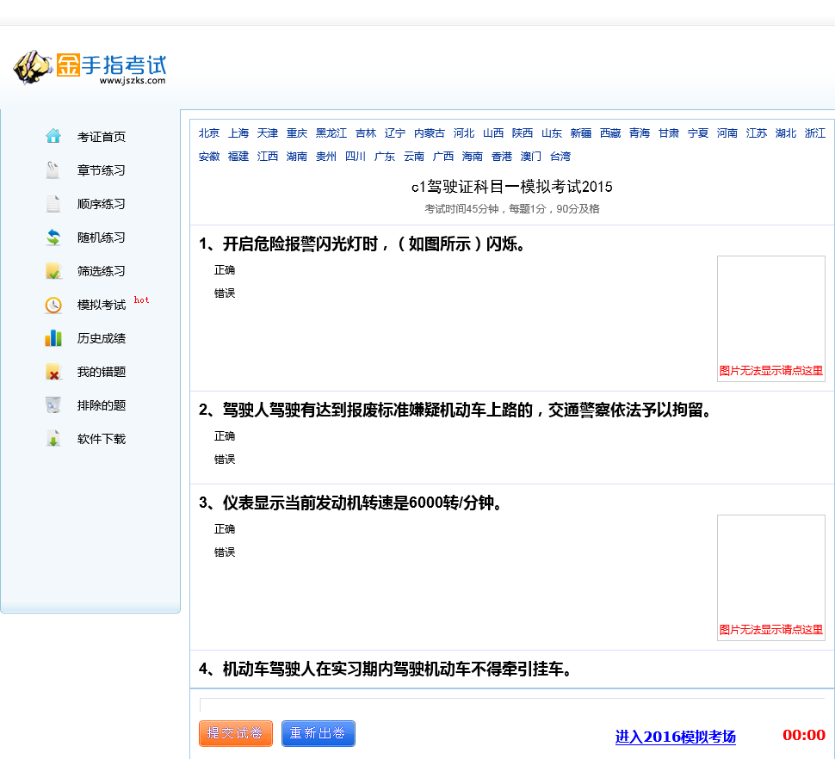Choose the 湖北 region link
This screenshot has width=835, height=759.
[786, 133]
